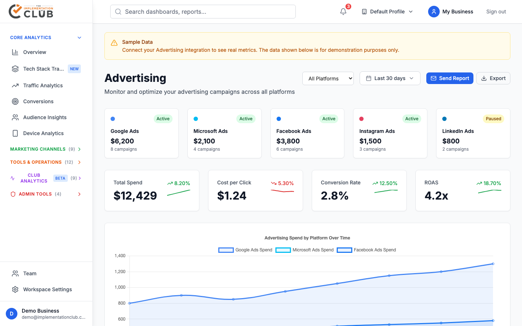This screenshot has width=522, height=326.
Task: Open the notifications bell icon
Action: click(x=343, y=12)
